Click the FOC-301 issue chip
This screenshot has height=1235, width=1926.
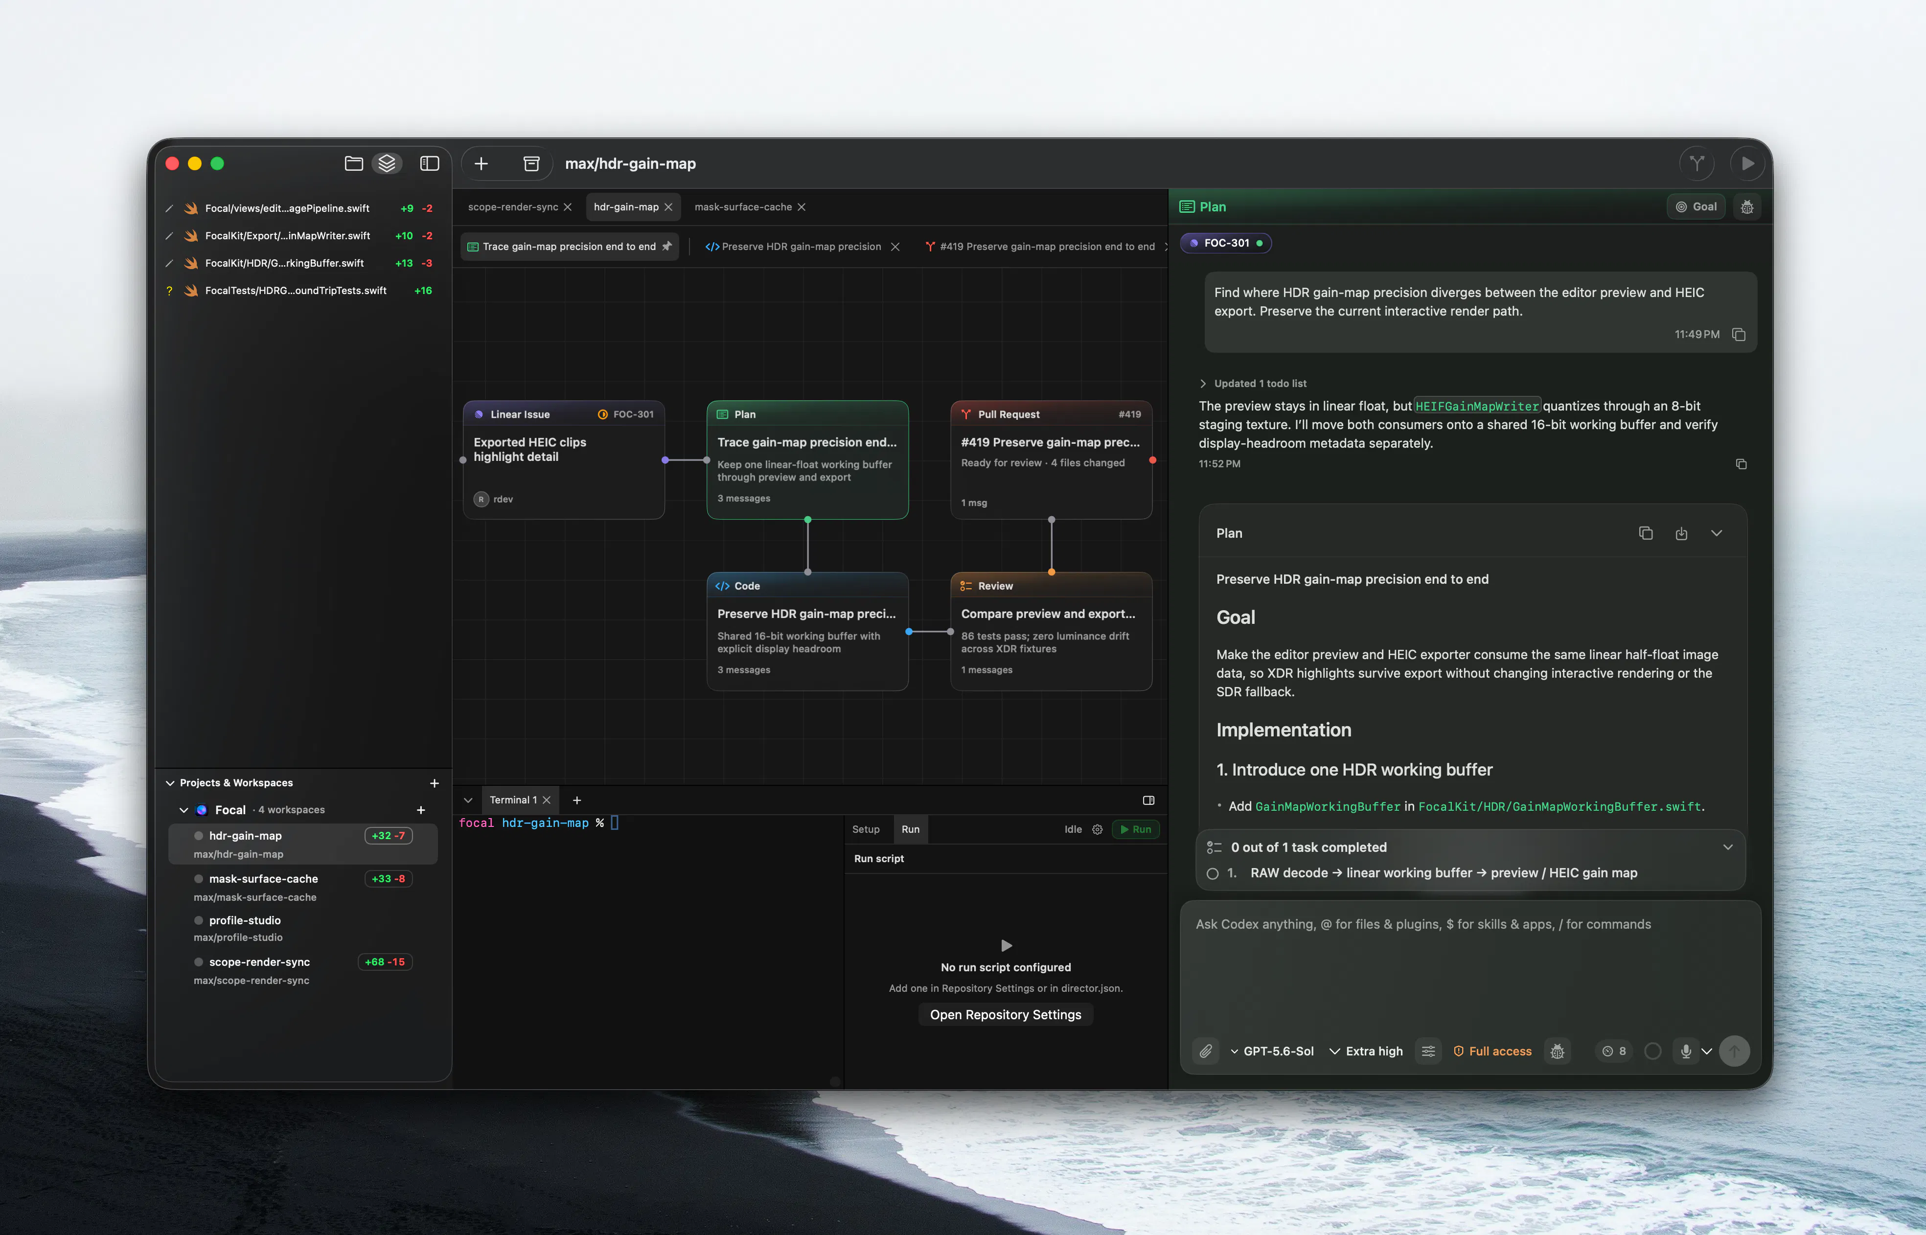pos(1225,243)
